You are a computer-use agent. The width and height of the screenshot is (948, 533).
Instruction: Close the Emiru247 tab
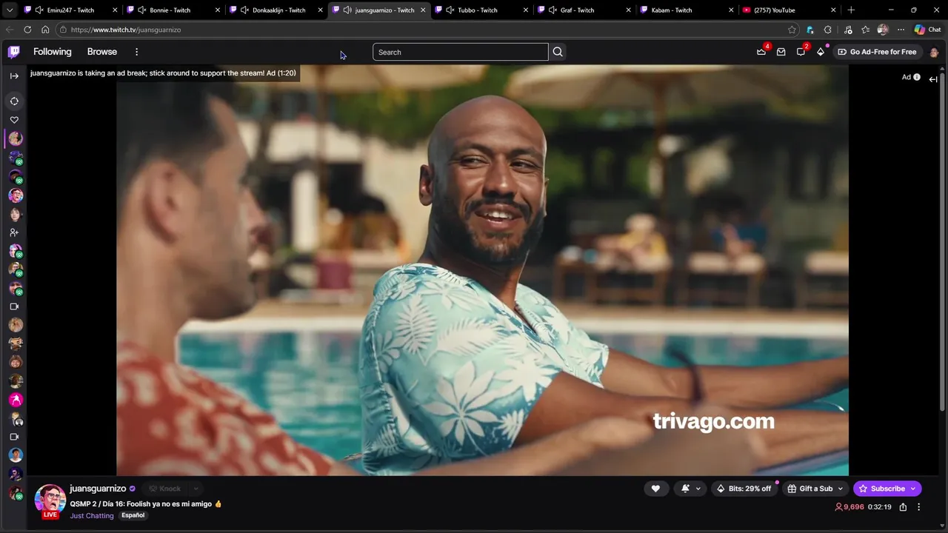tap(115, 10)
